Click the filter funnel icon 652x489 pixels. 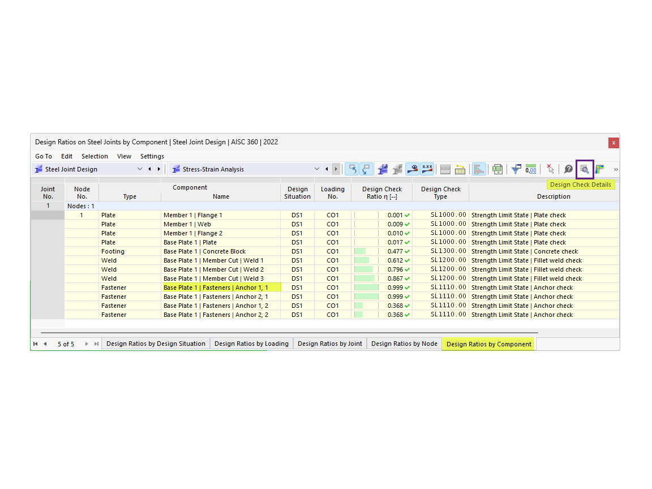click(x=516, y=169)
